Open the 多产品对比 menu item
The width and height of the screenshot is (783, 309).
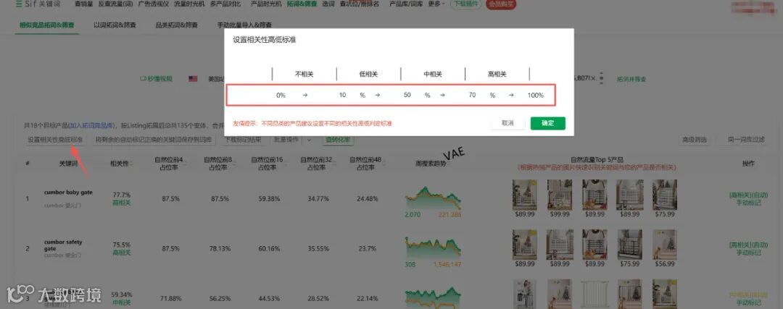pos(225,4)
